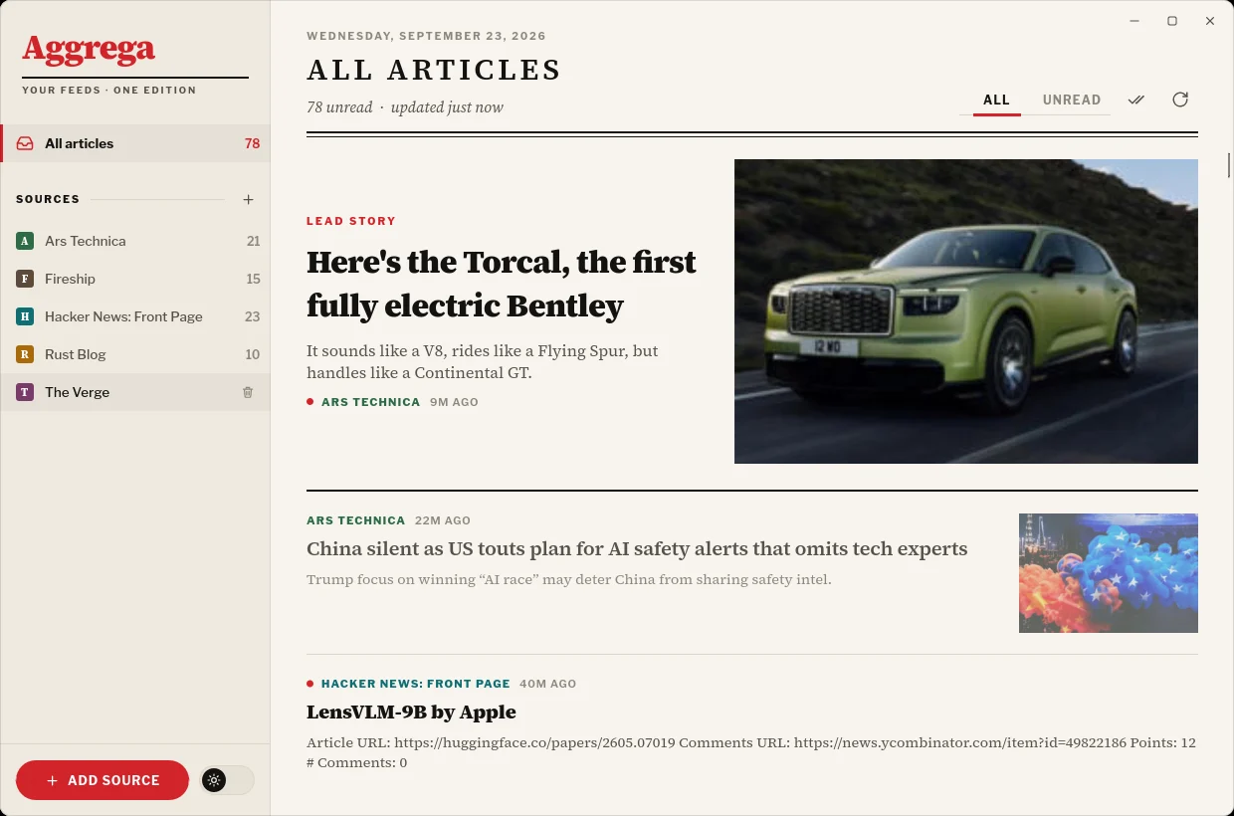Click the ARS TECHNICA label on China article
This screenshot has height=816, width=1234.
point(356,520)
